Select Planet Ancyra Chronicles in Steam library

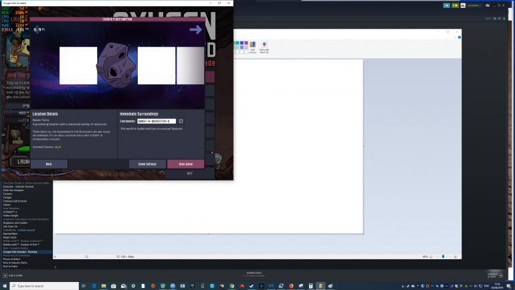[x=17, y=255]
